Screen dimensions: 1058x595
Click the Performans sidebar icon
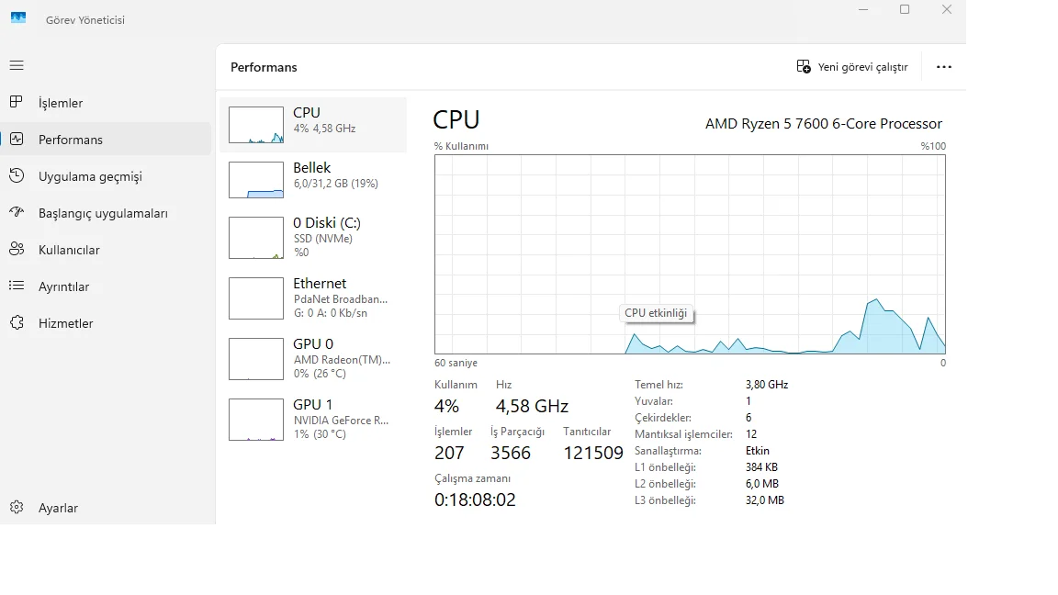tap(17, 140)
